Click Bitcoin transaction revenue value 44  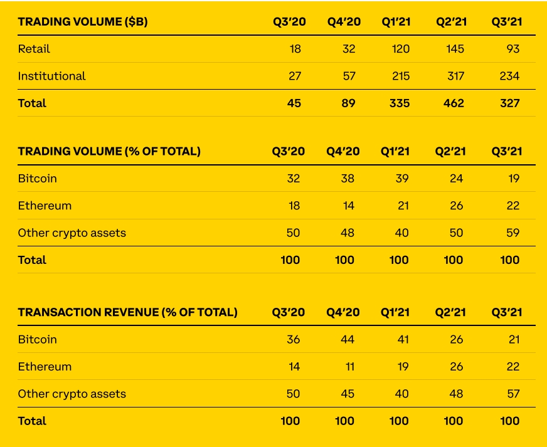(348, 340)
